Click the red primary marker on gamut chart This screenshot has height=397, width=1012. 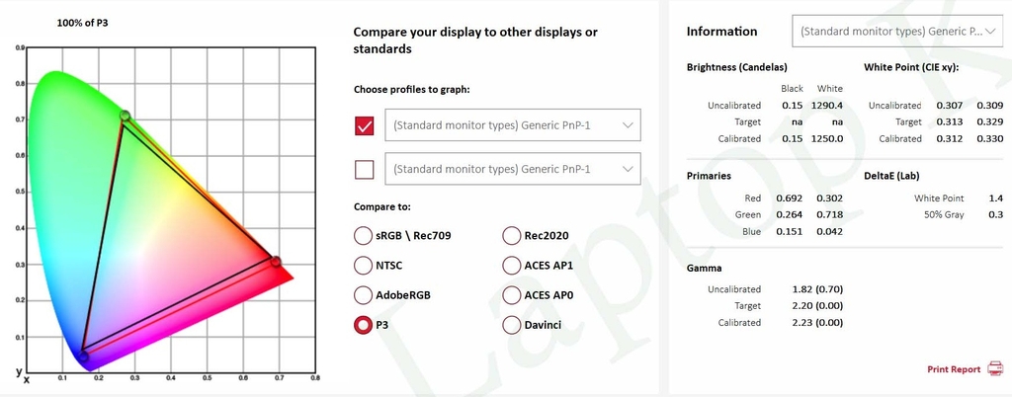(x=276, y=262)
